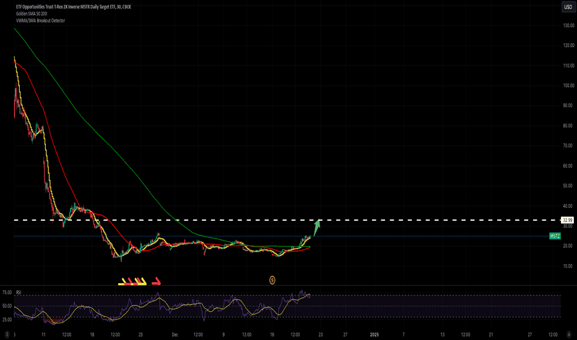Click the 70.00 price axis label

pyautogui.click(x=568, y=145)
